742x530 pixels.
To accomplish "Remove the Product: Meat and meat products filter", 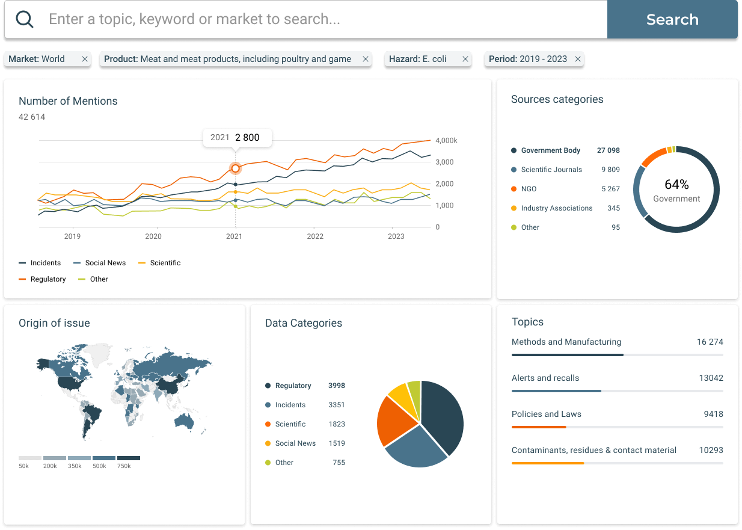I will (x=365, y=59).
